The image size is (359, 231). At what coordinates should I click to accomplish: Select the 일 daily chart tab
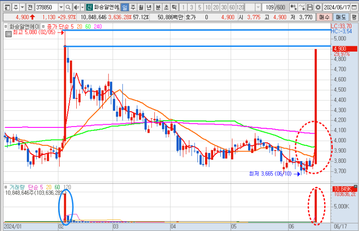125,7
